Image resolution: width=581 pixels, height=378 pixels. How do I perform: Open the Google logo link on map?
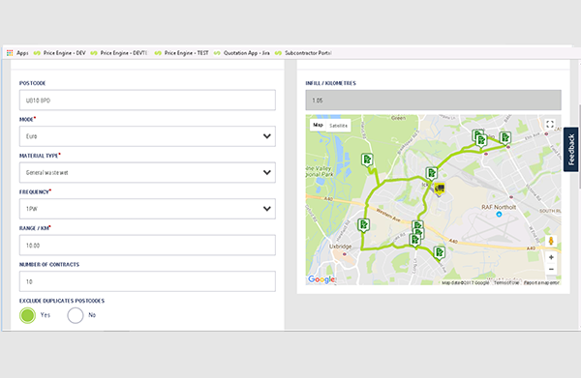[321, 279]
